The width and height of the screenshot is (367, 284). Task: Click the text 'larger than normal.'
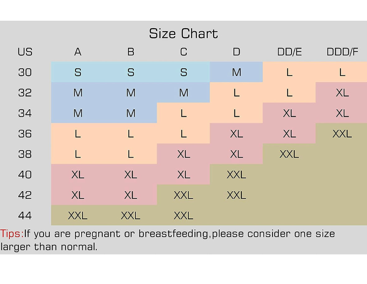[x=49, y=247]
